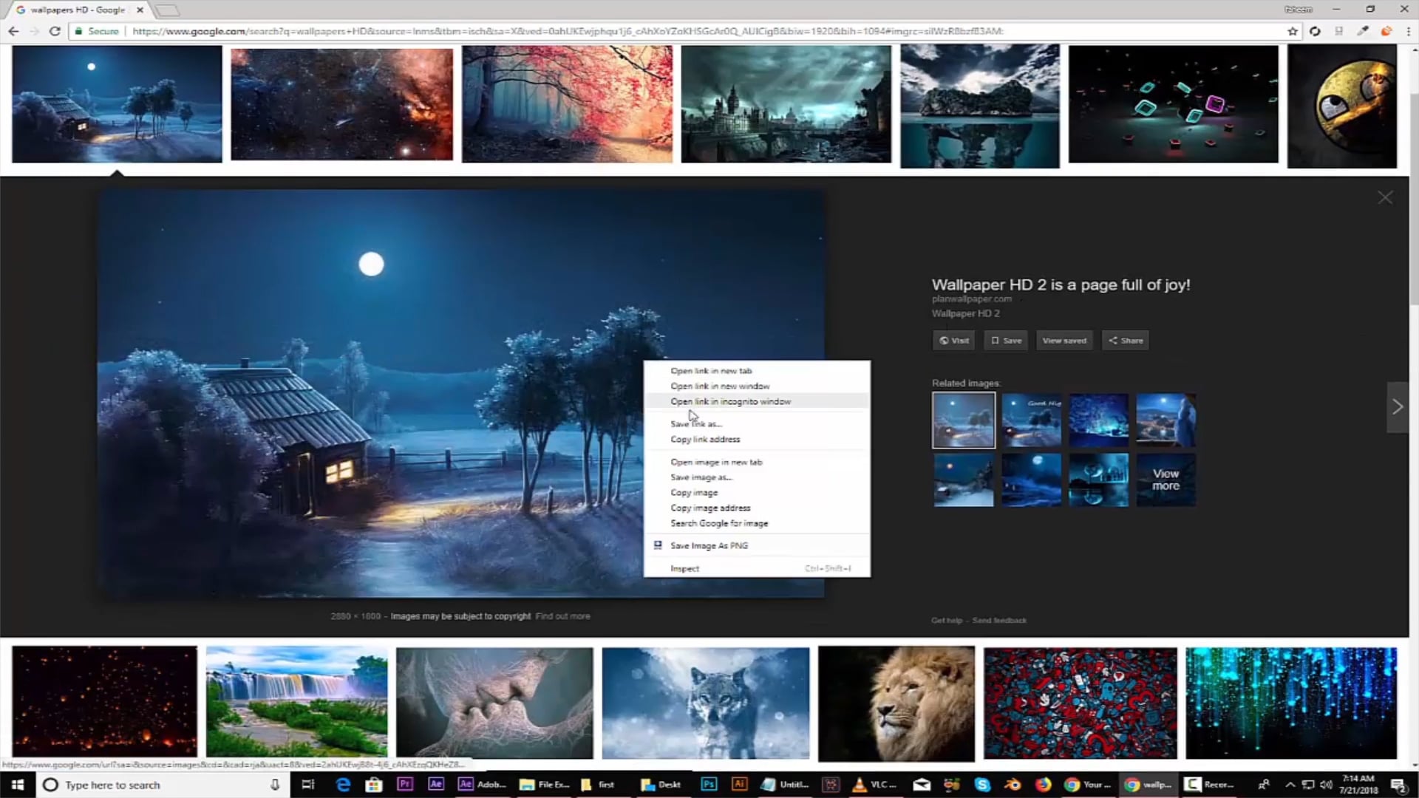Open Skype from taskbar
Viewport: 1419px width, 798px height.
981,785
